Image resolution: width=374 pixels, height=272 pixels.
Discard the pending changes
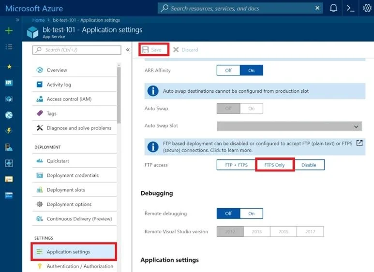point(186,50)
